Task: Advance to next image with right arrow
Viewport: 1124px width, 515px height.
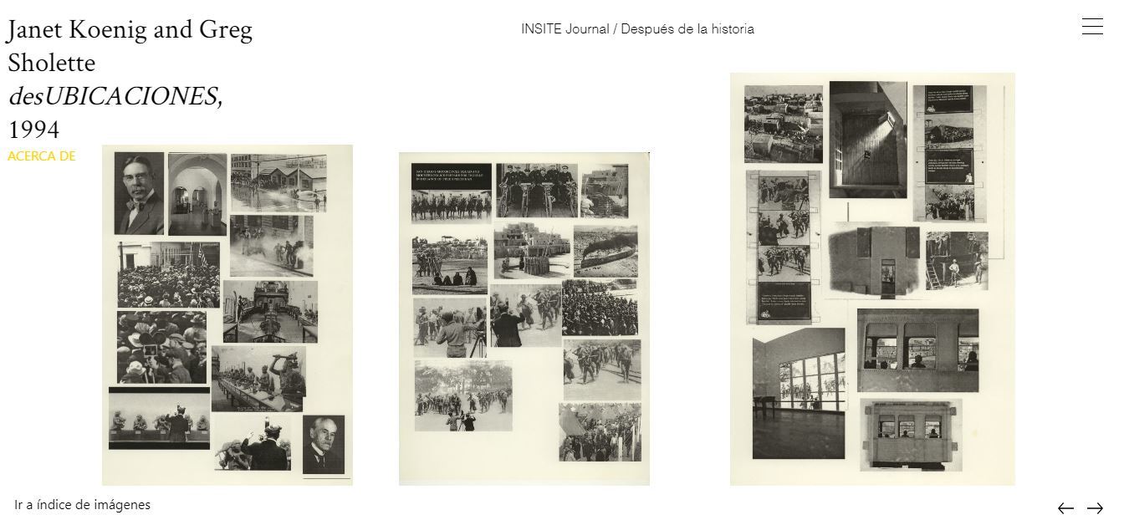Action: [1095, 507]
